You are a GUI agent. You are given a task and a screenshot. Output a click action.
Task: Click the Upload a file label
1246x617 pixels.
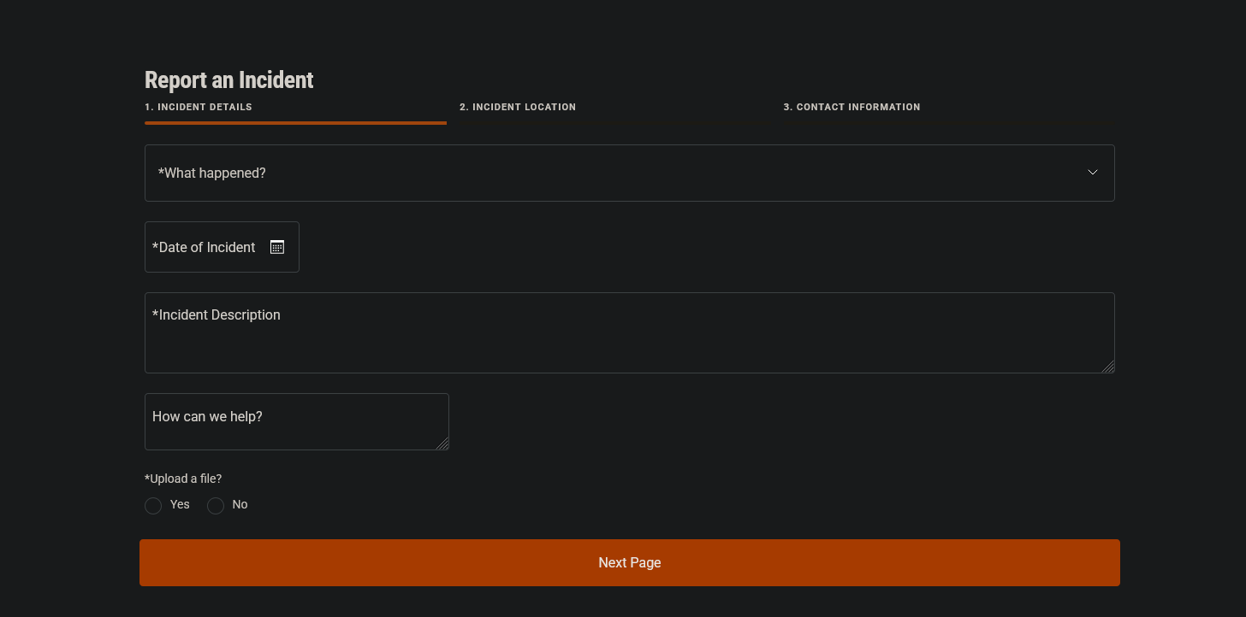point(183,479)
